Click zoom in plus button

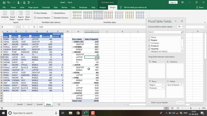(199, 108)
